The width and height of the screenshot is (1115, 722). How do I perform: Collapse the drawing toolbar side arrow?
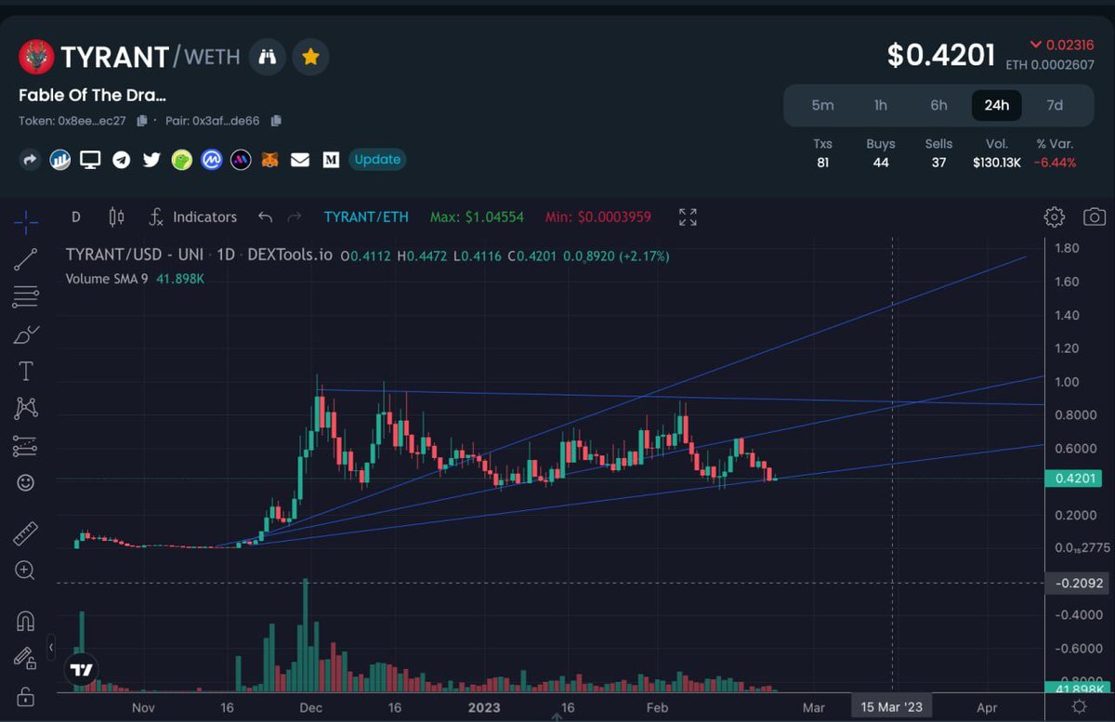click(x=52, y=648)
